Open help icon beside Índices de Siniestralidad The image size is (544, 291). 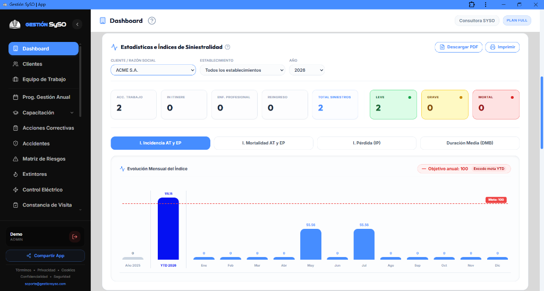pos(227,47)
